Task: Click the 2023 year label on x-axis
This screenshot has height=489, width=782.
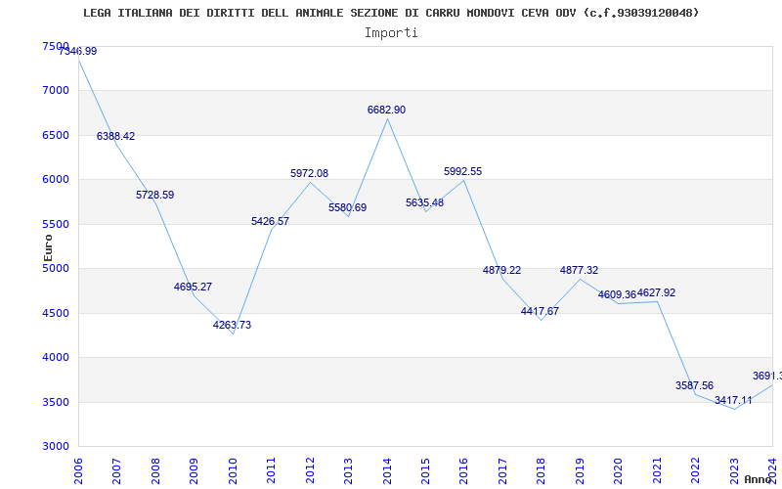Action: pos(734,472)
